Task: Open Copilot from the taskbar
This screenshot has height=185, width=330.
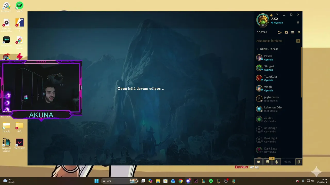Action: tap(150, 181)
